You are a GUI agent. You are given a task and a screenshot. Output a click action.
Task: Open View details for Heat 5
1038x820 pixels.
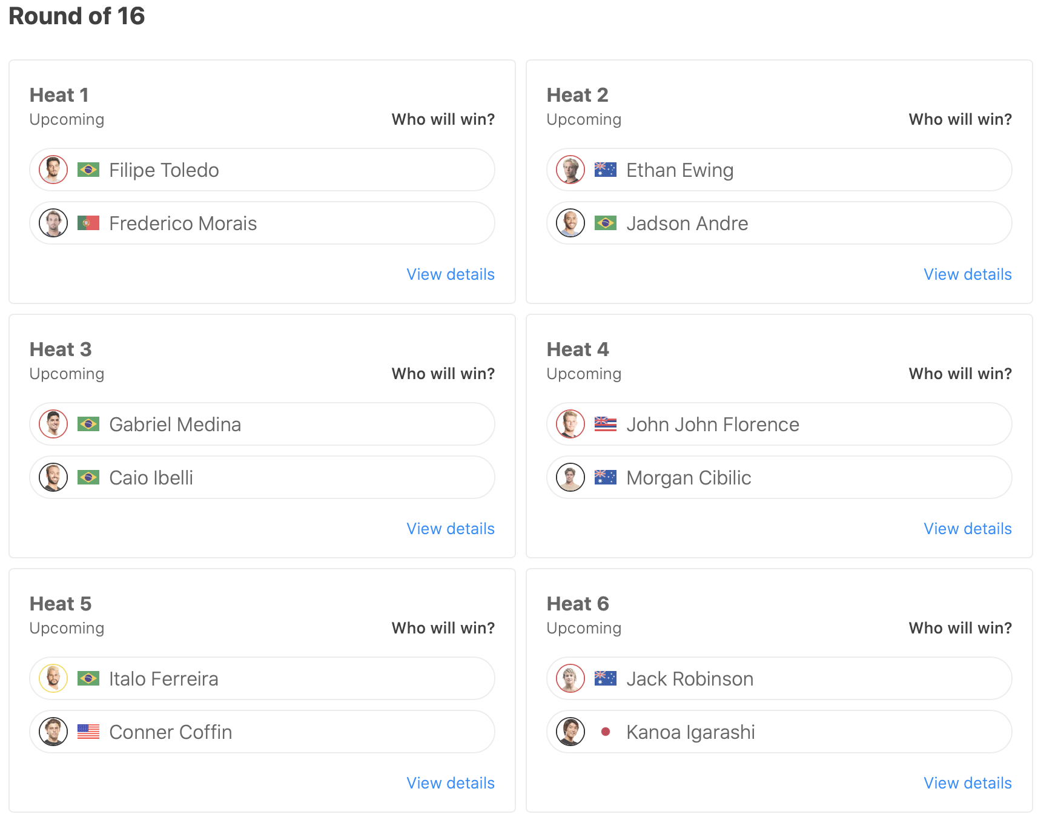tap(451, 783)
